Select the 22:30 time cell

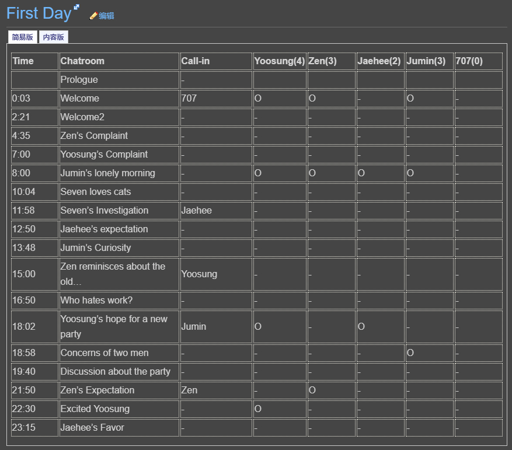coord(34,409)
